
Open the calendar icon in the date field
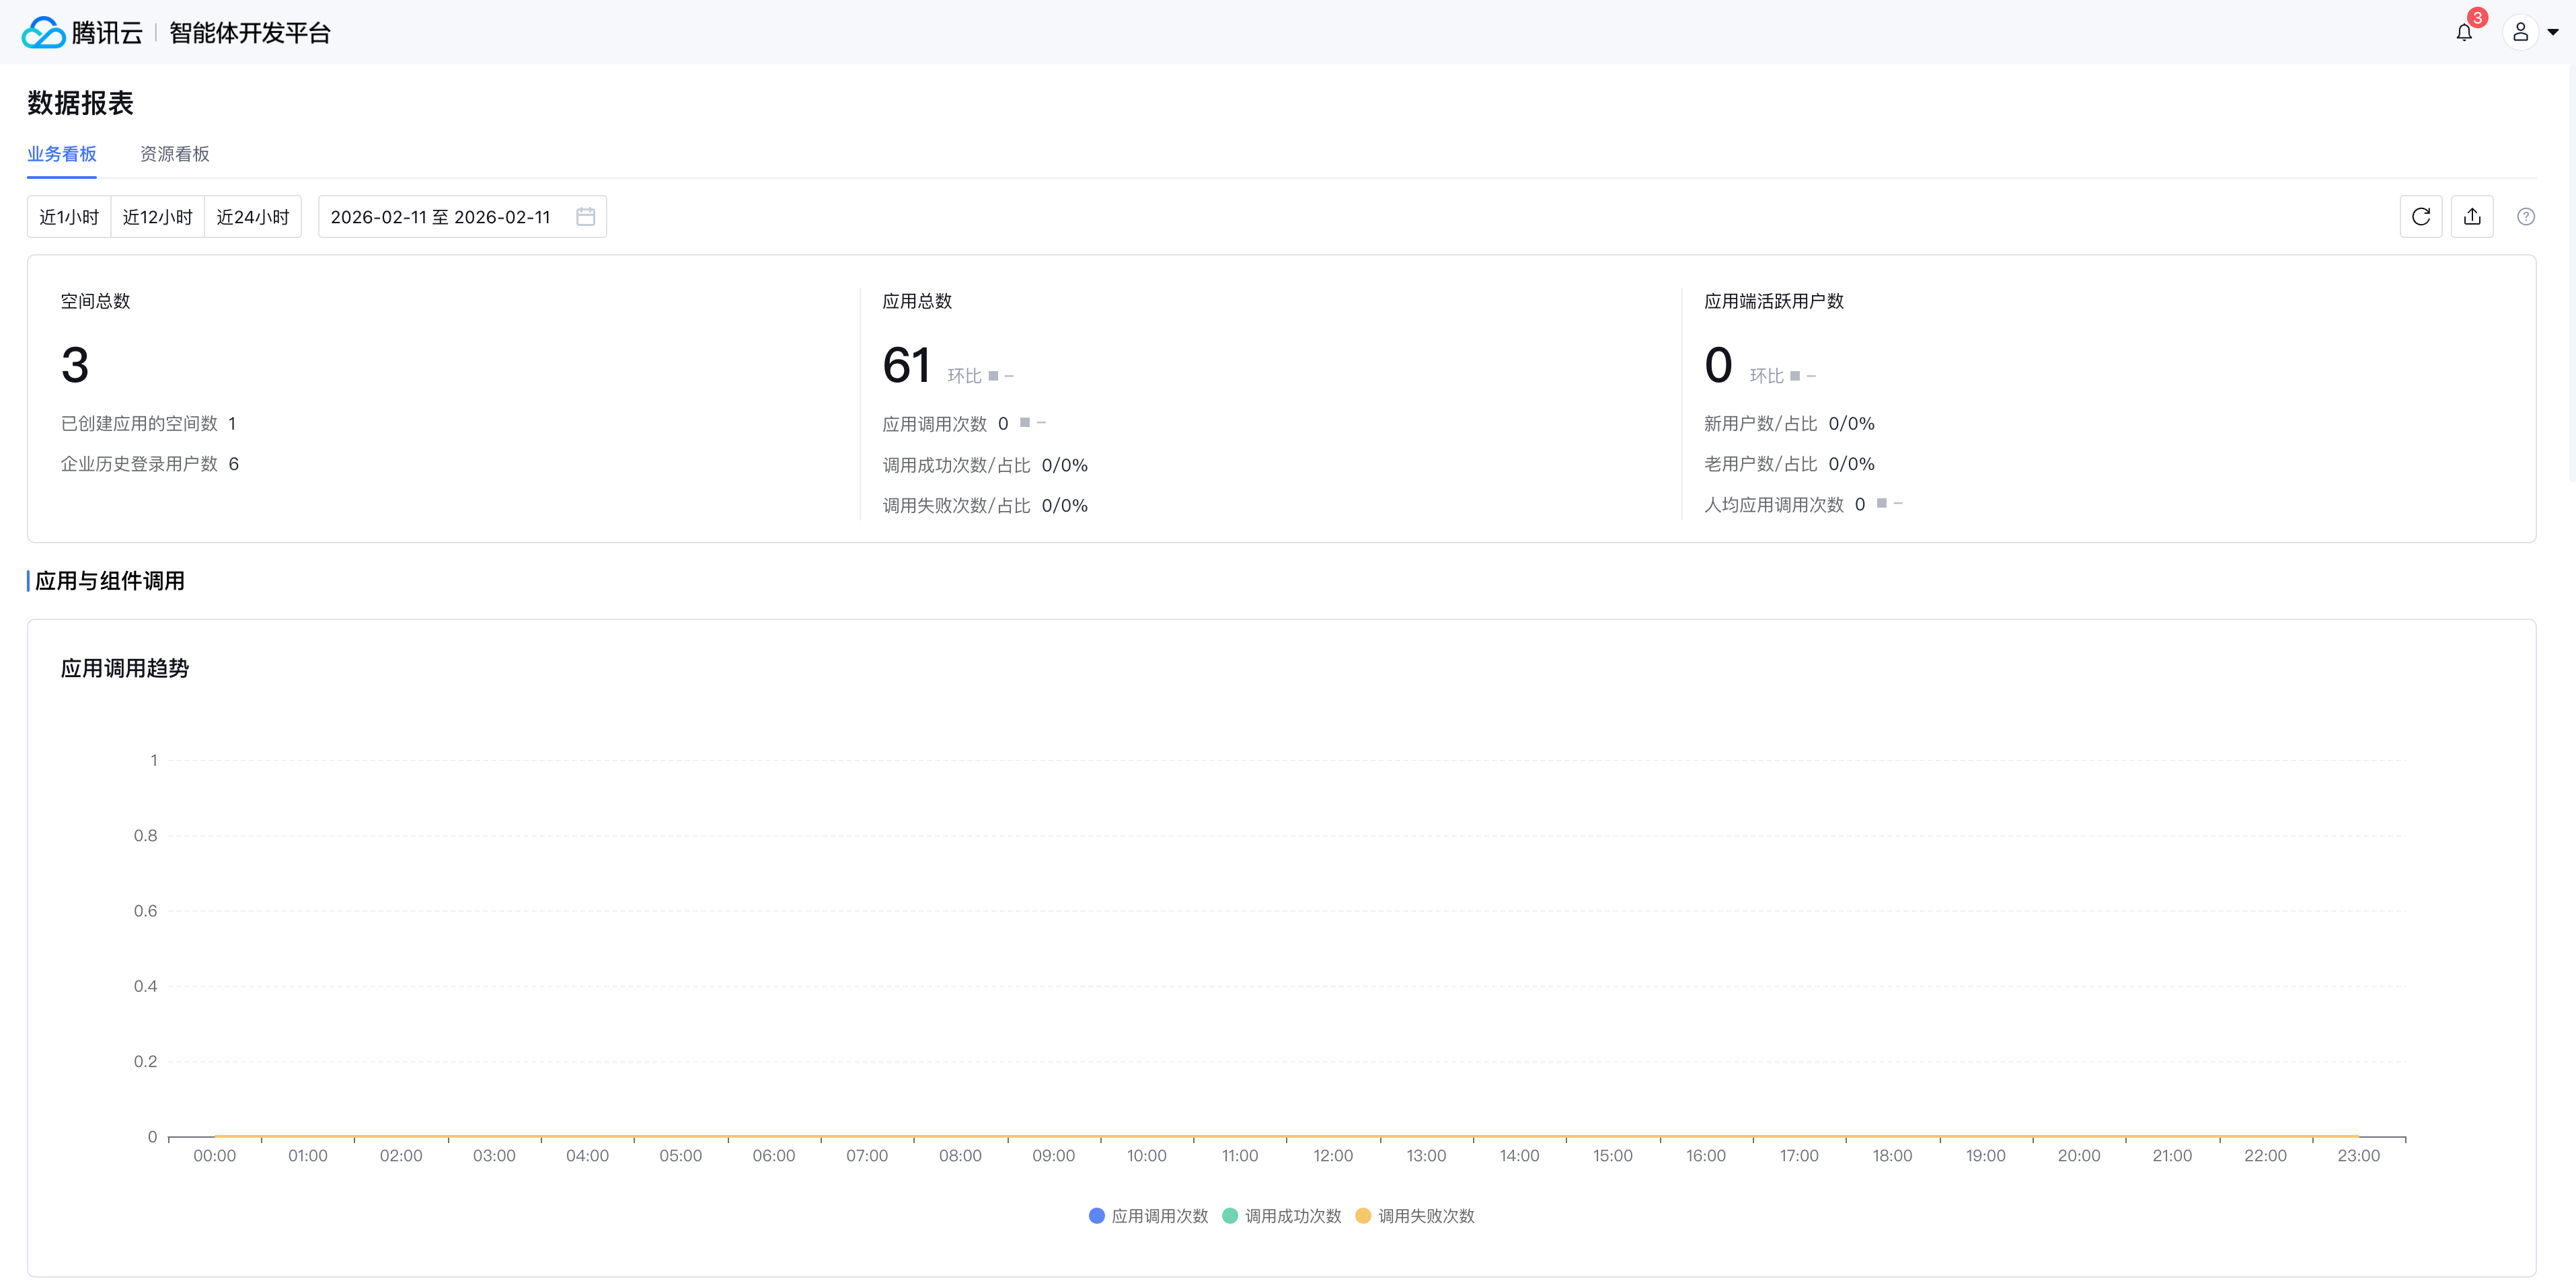click(x=586, y=217)
